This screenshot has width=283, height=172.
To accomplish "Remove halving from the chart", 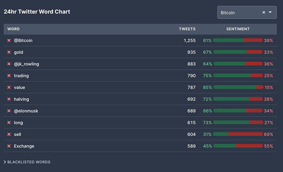I will (x=9, y=99).
